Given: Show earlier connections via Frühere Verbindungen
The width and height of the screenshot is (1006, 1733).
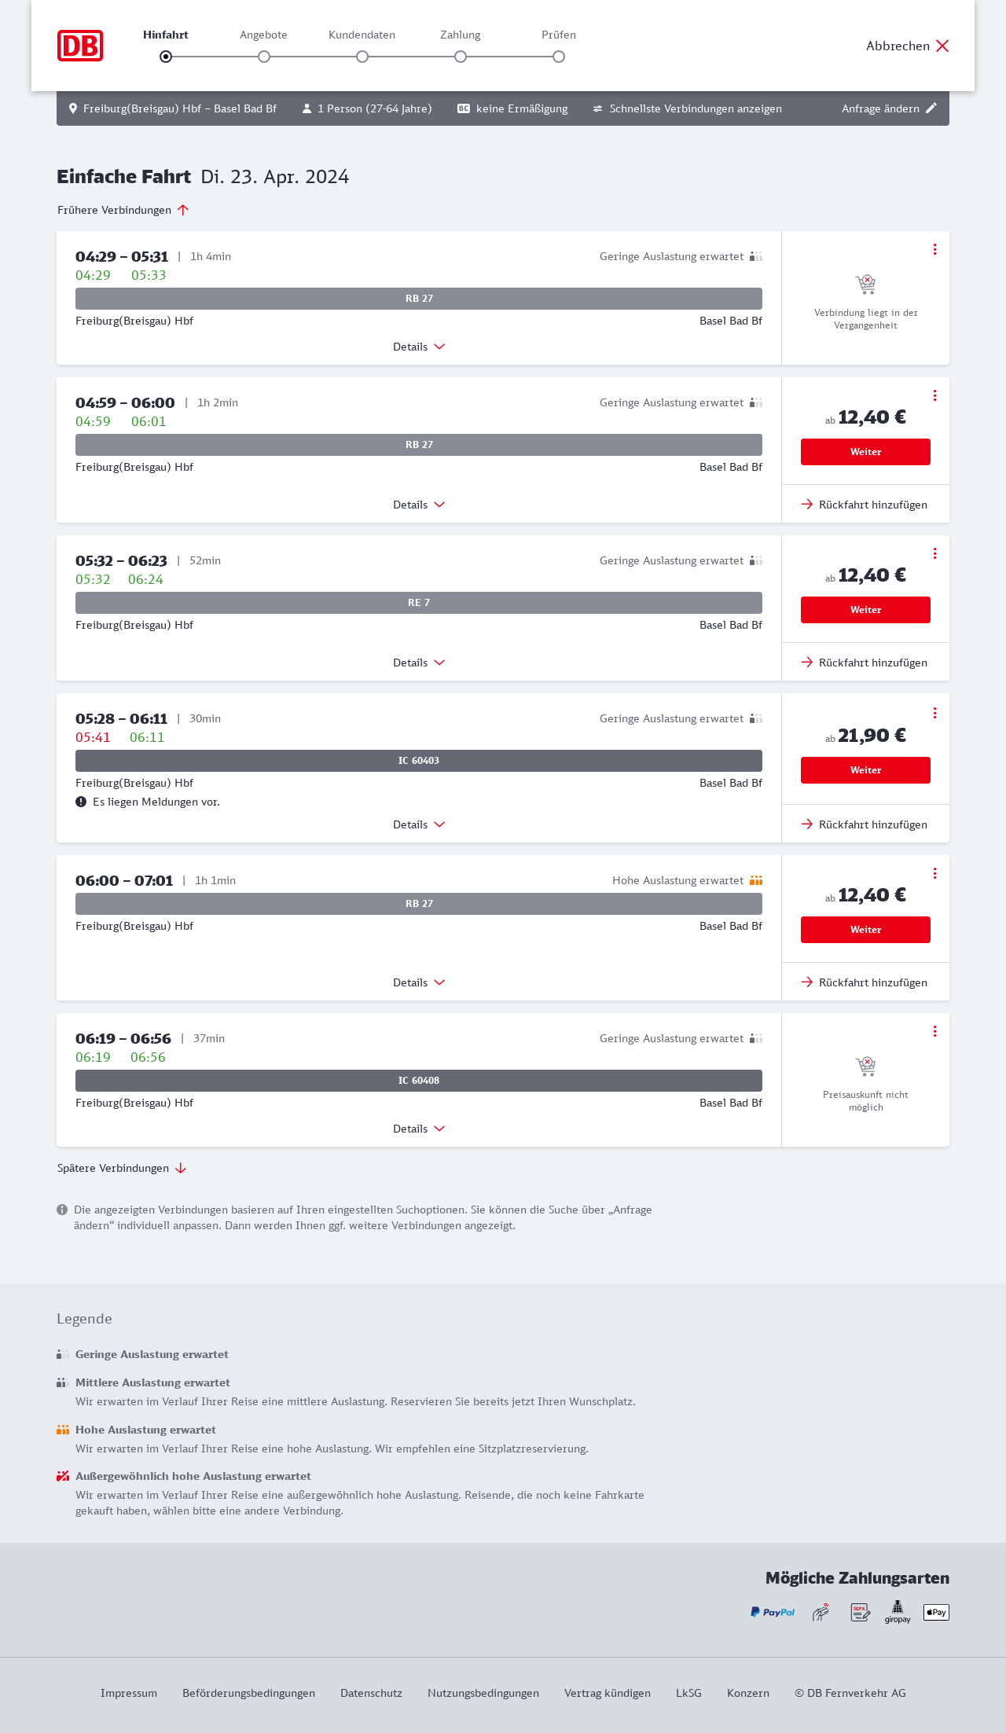Looking at the screenshot, I should point(123,210).
